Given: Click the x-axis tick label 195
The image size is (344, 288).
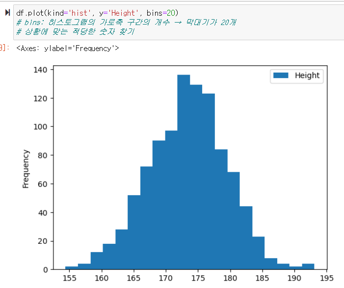Looking at the screenshot, I should [x=327, y=278].
